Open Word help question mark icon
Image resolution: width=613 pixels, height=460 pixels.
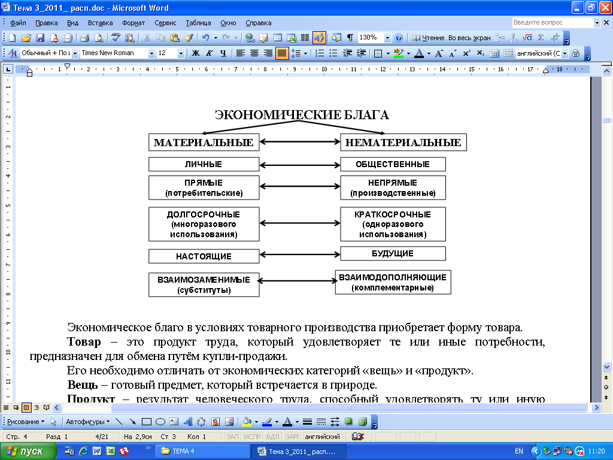(x=398, y=38)
